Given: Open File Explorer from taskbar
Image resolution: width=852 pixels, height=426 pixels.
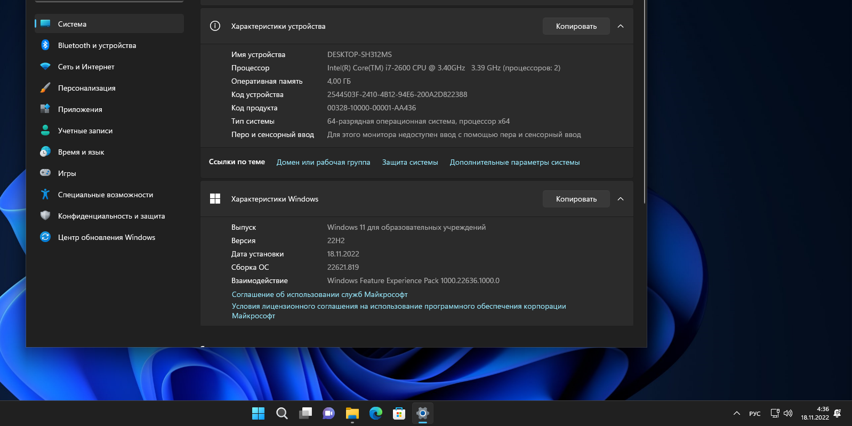Looking at the screenshot, I should (x=352, y=413).
